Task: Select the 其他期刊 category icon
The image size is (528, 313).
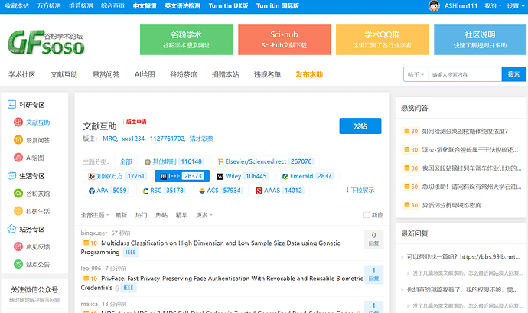Action: click(x=148, y=162)
